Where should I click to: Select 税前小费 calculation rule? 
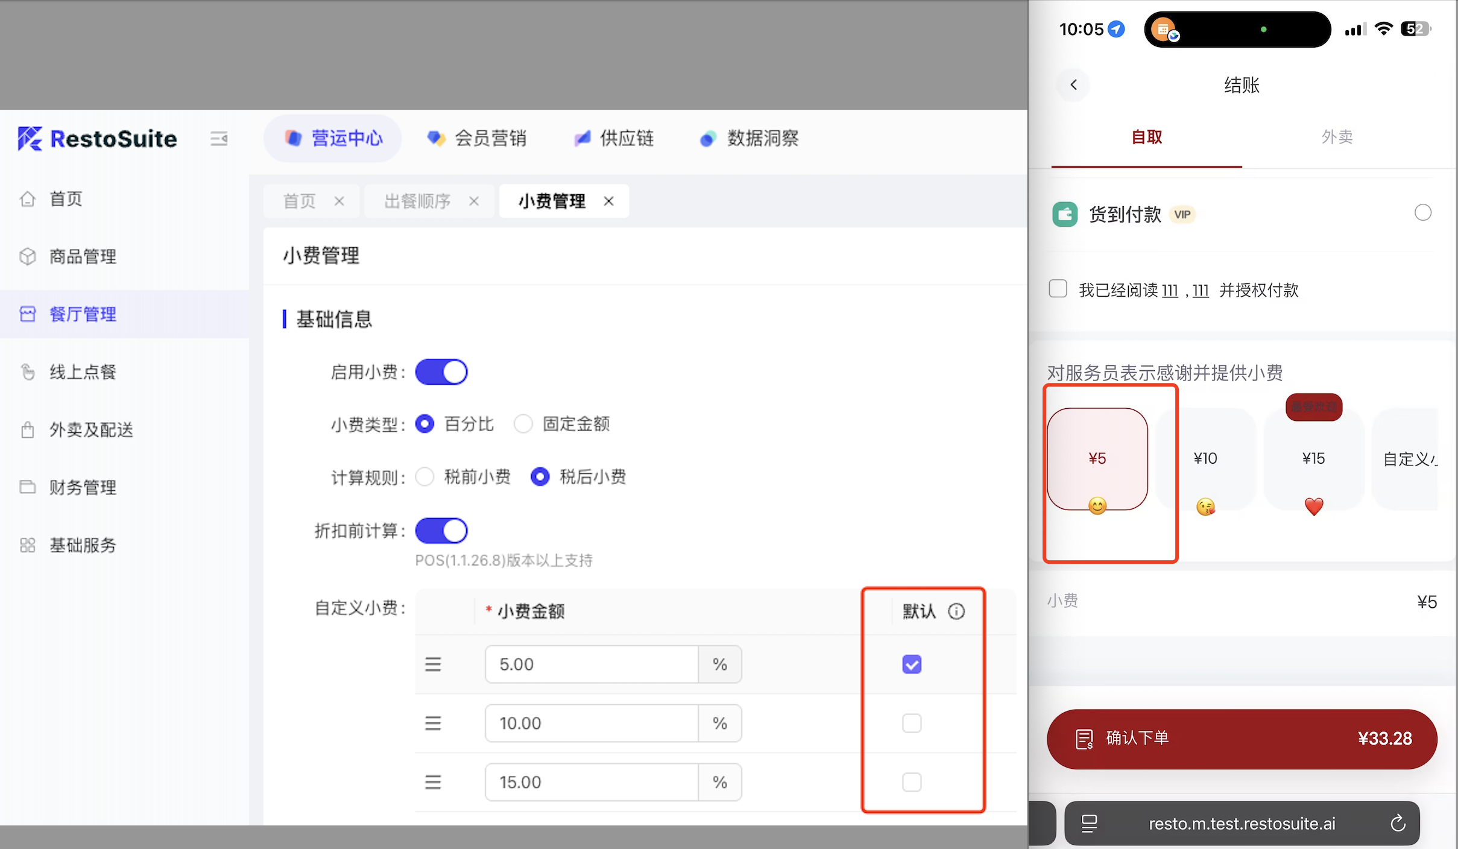point(425,477)
